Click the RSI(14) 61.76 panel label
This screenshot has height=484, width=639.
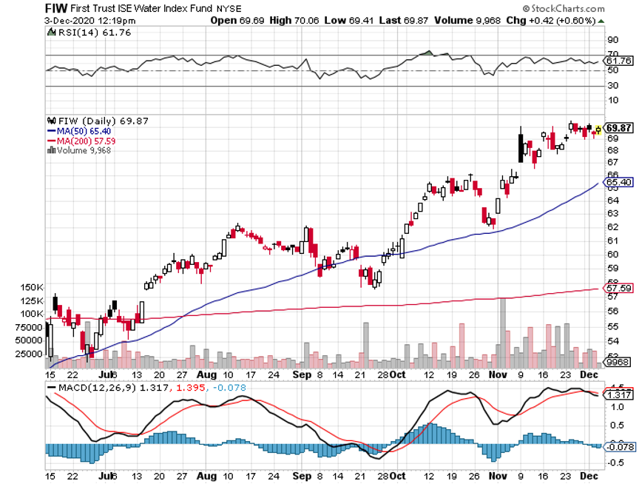(x=95, y=33)
